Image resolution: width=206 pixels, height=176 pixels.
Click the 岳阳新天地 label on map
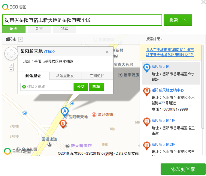78,117
